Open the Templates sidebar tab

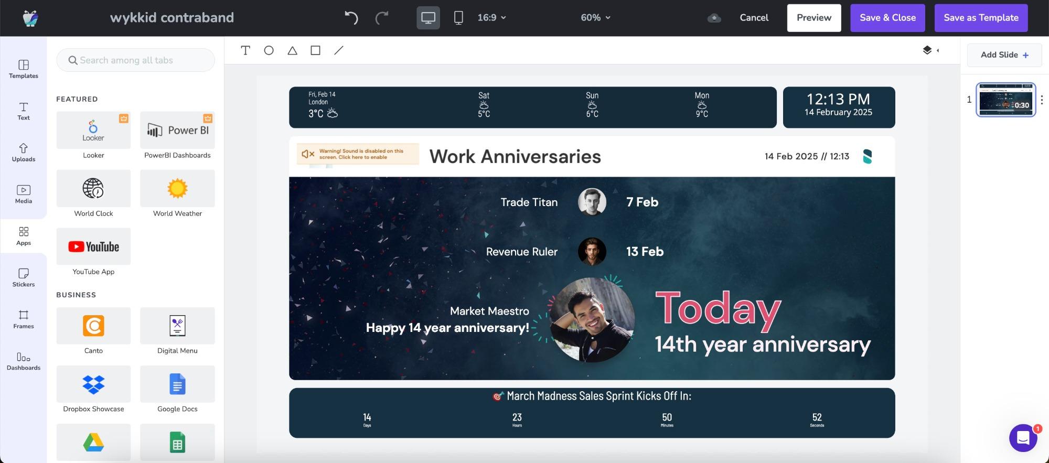(x=24, y=69)
